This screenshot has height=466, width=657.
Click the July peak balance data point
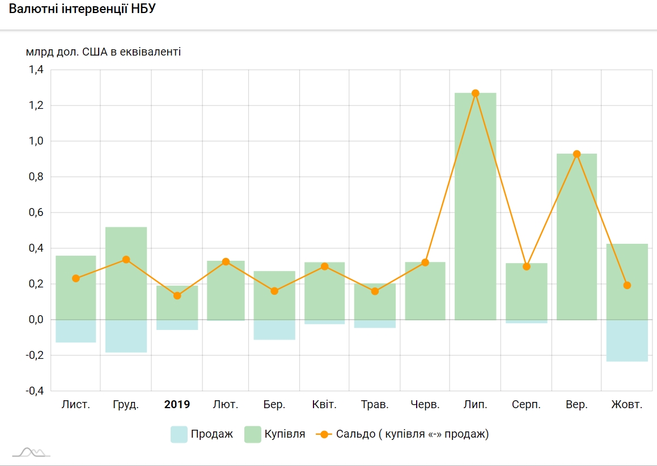pyautogui.click(x=475, y=94)
